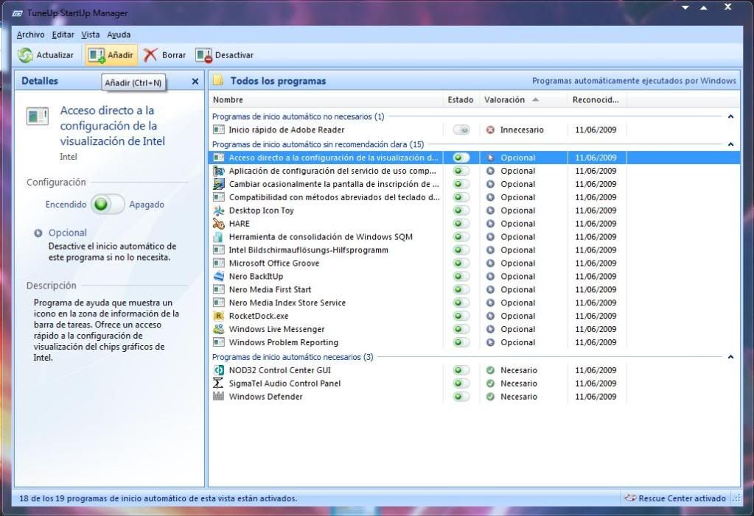
Task: Click the Desactivar toolbar icon
Action: click(203, 55)
